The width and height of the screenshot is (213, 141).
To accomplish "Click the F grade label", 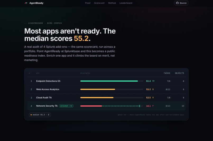I will 153,106.
